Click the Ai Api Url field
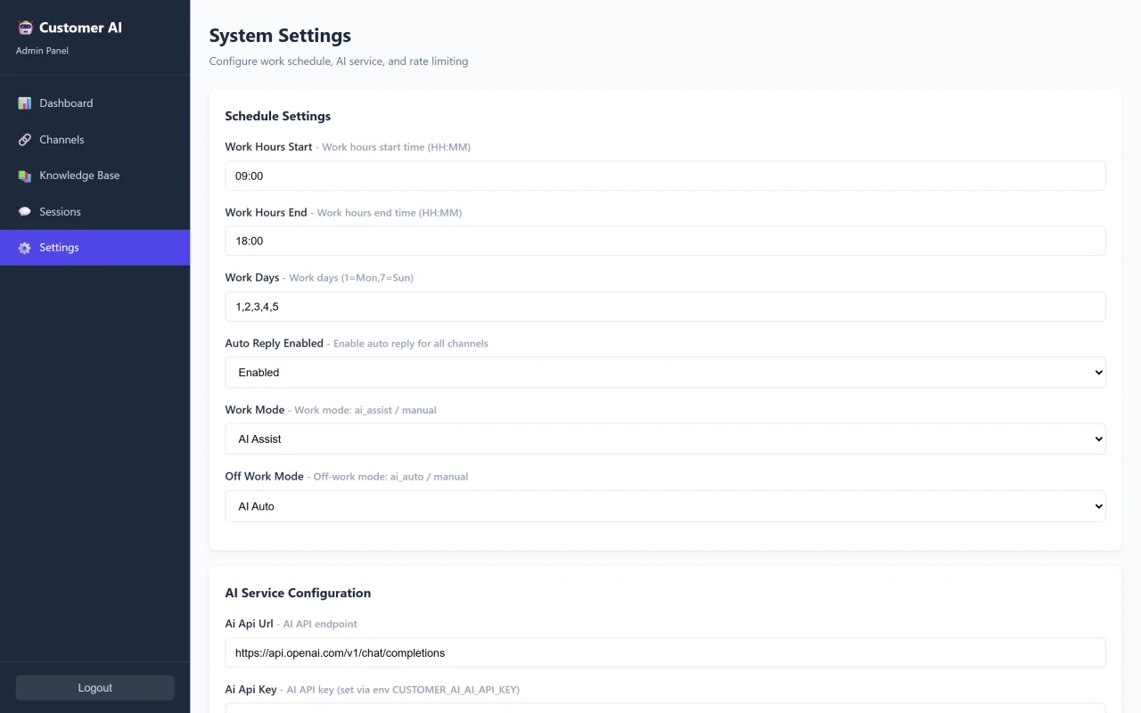 click(665, 652)
